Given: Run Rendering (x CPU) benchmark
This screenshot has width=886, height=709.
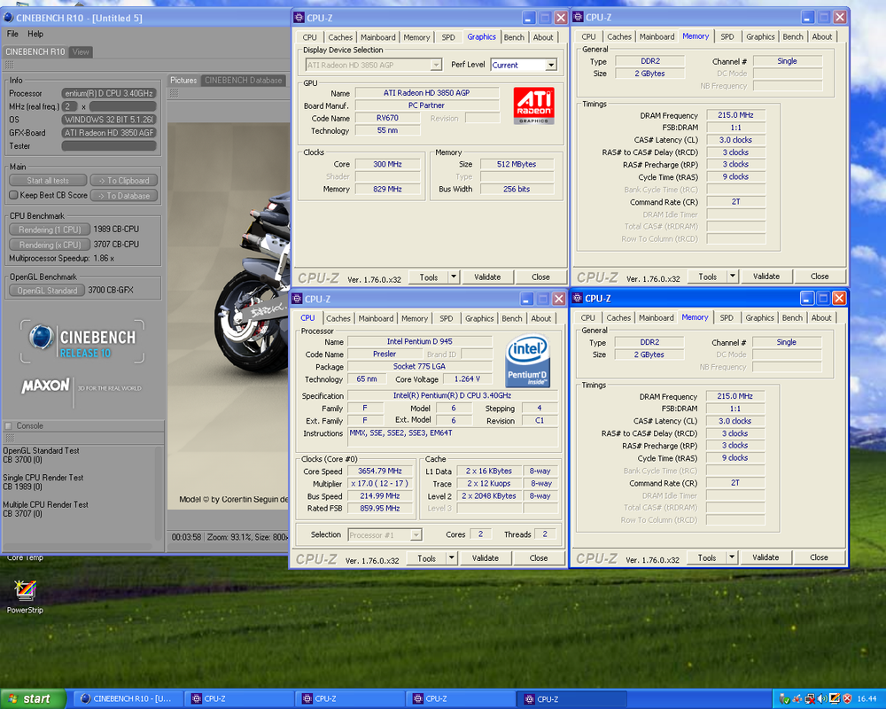Looking at the screenshot, I should (50, 245).
